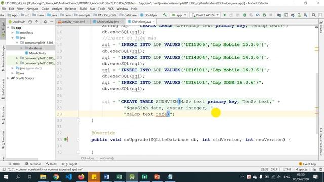
Task: Open the Gradle side panel tab
Action: coord(321,27)
